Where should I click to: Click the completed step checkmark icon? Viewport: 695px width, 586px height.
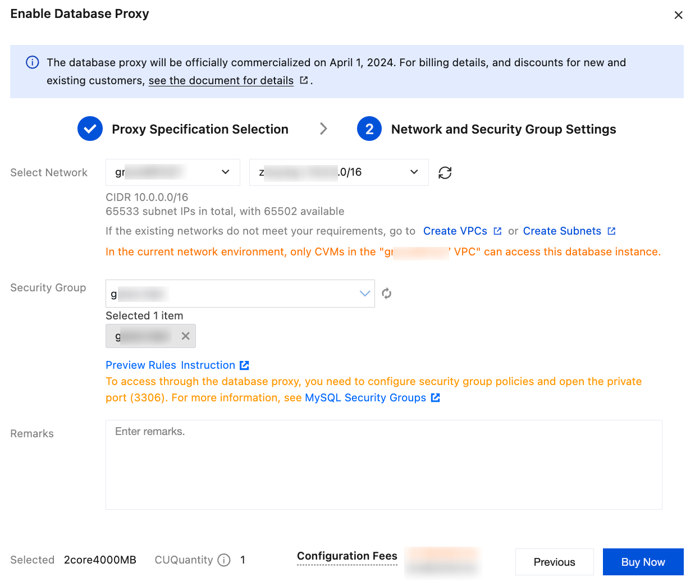(x=90, y=129)
